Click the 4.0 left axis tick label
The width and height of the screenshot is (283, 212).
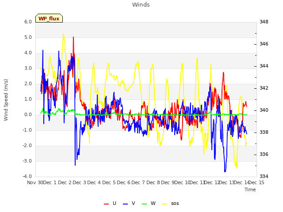click(x=28, y=53)
